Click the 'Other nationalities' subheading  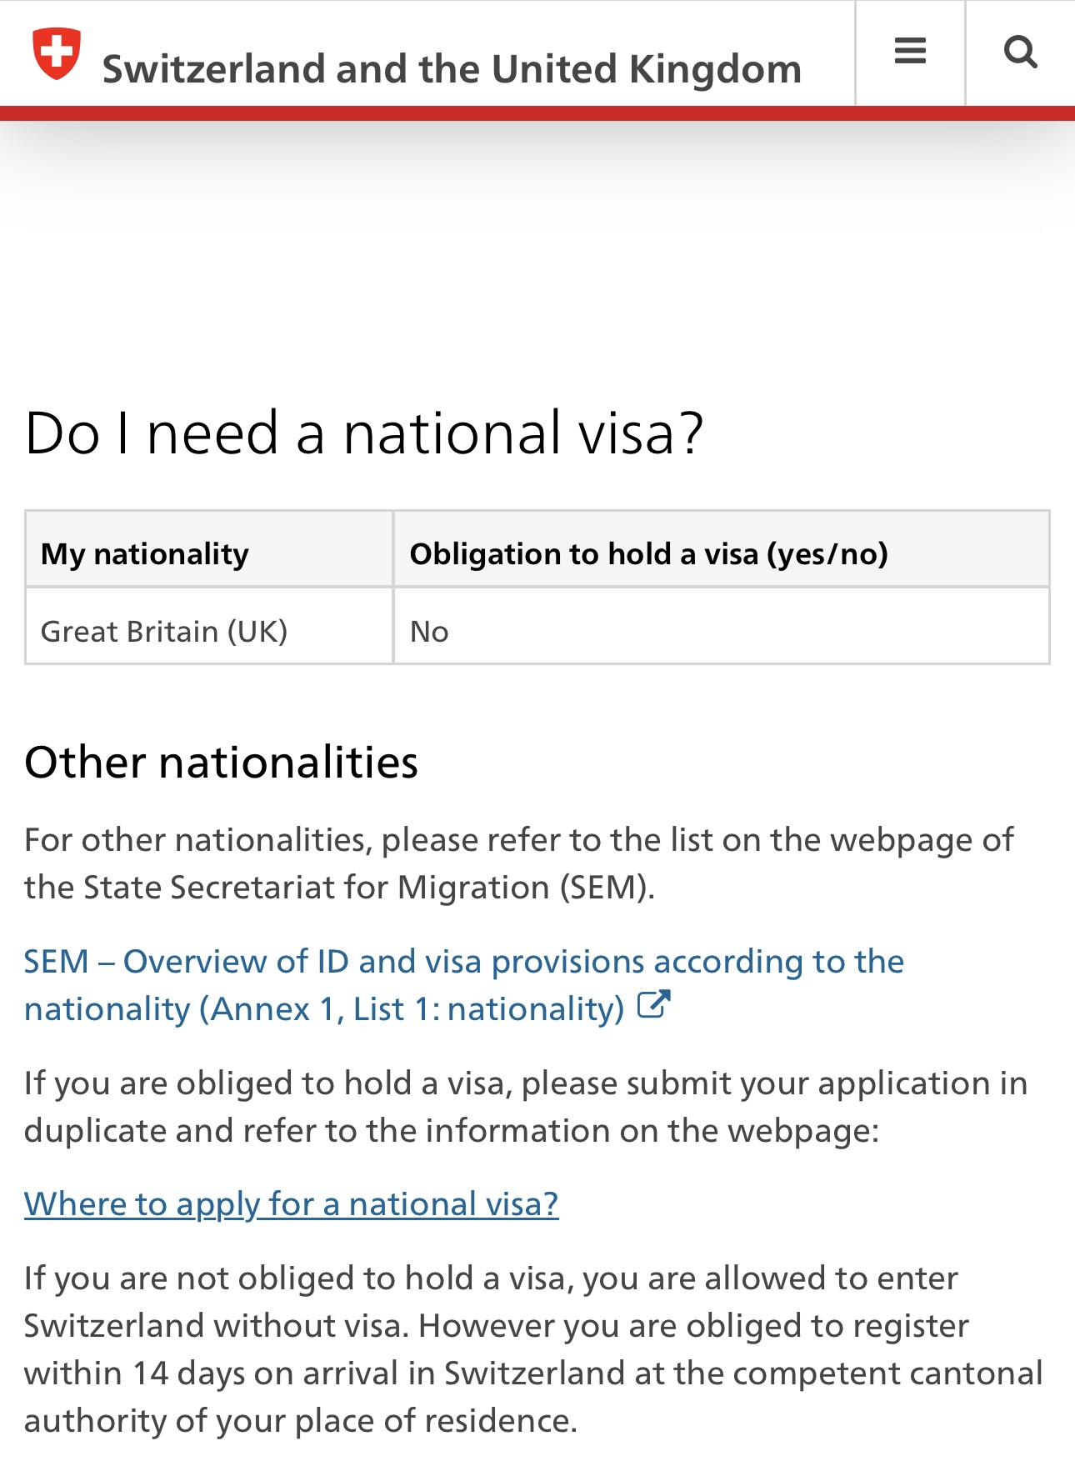[x=222, y=763]
